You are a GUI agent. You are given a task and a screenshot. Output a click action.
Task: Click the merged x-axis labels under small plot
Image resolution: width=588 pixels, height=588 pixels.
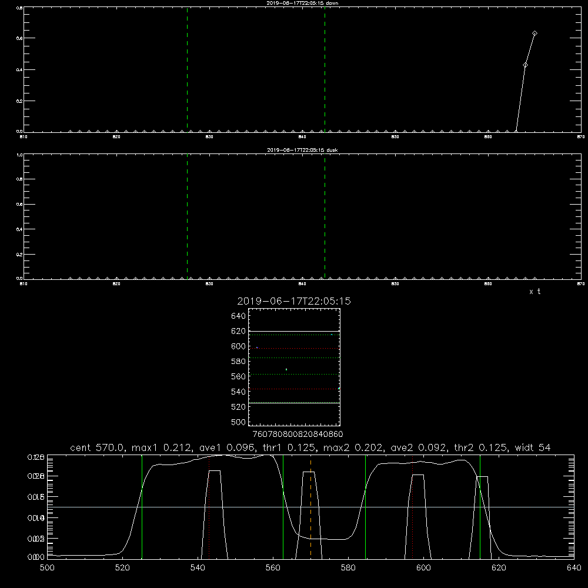(298, 434)
